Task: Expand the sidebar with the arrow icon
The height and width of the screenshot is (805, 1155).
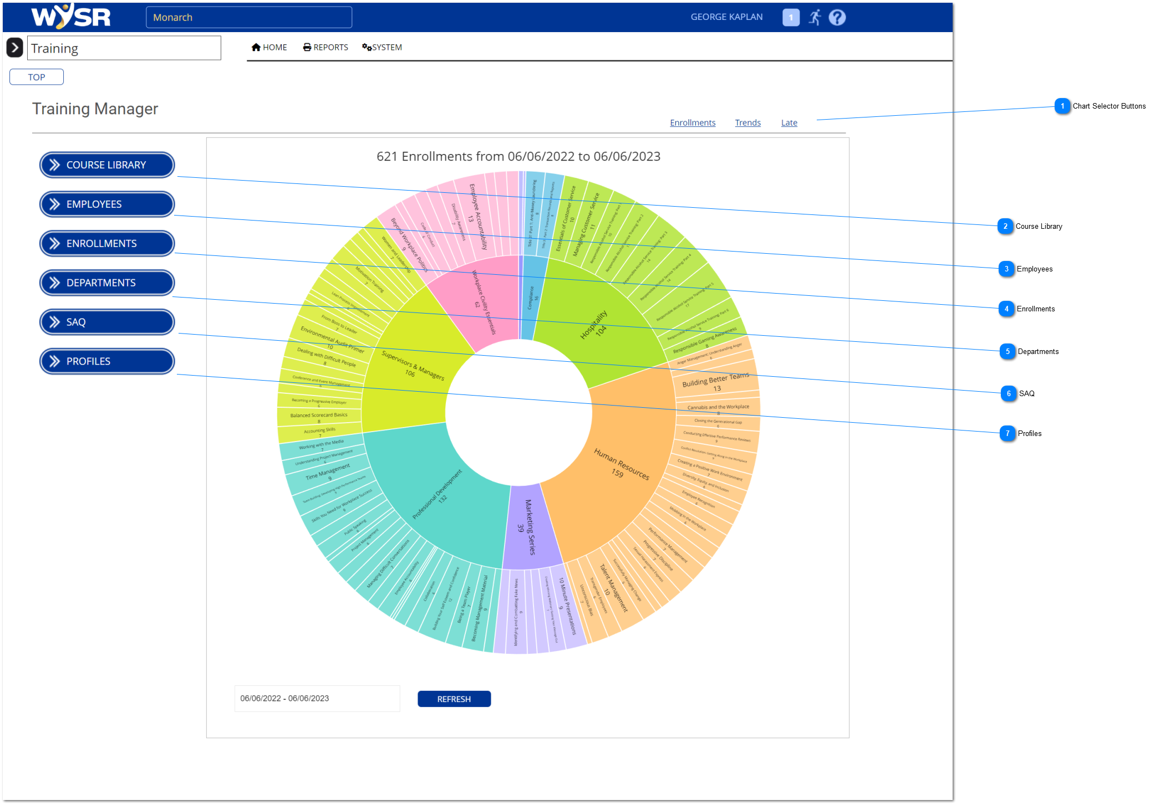Action: (14, 48)
